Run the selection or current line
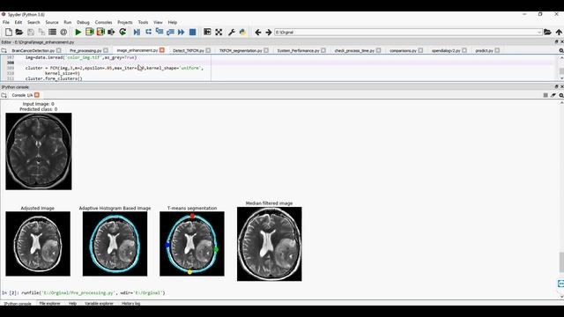The width and height of the screenshot is (564, 317). pyautogui.click(x=111, y=32)
